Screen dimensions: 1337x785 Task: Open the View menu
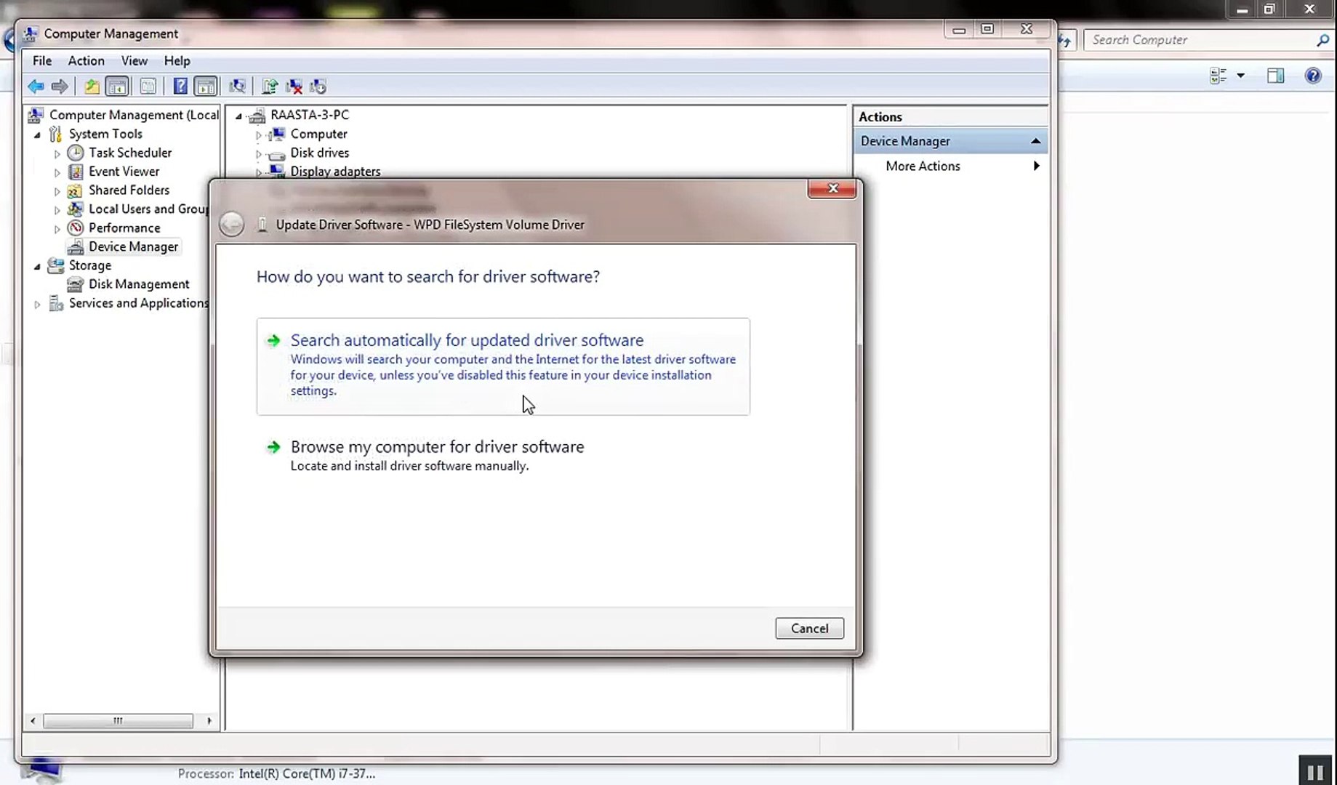[x=134, y=61]
